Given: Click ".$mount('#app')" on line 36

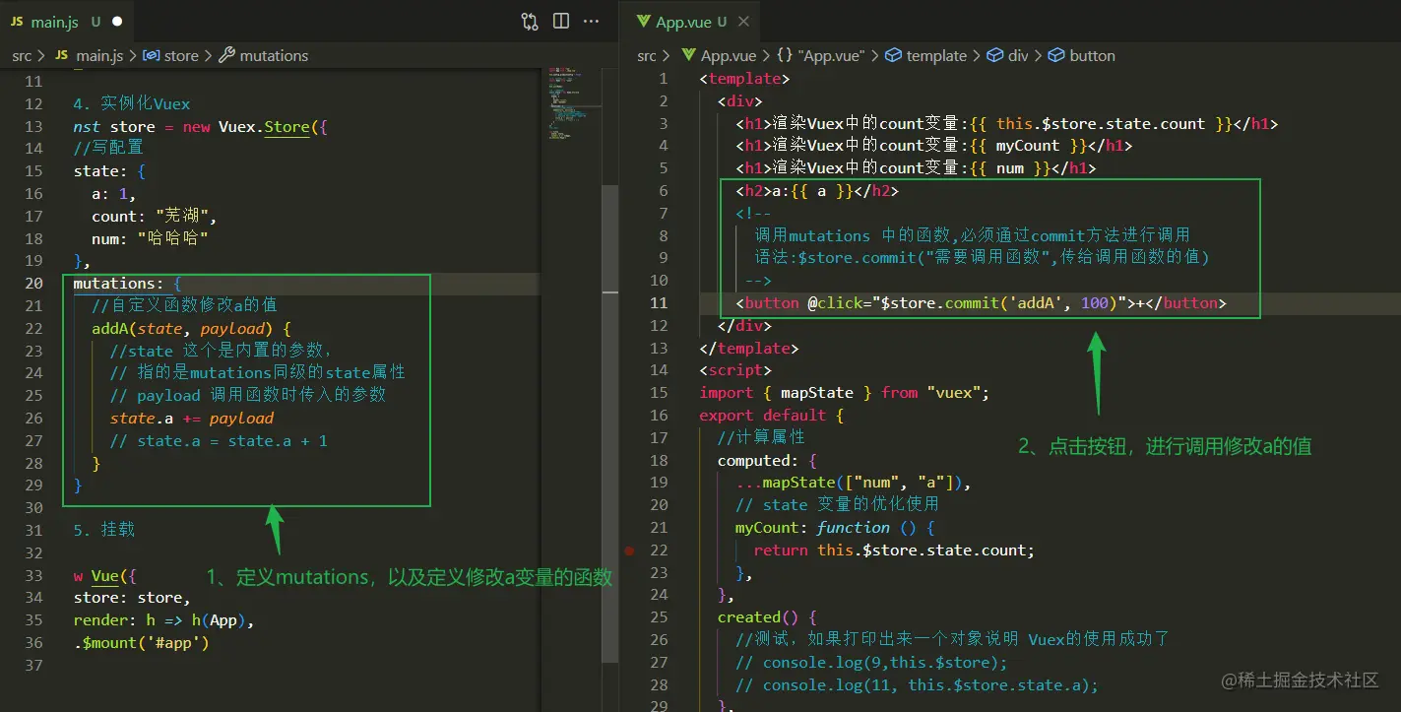Looking at the screenshot, I should coord(142,642).
